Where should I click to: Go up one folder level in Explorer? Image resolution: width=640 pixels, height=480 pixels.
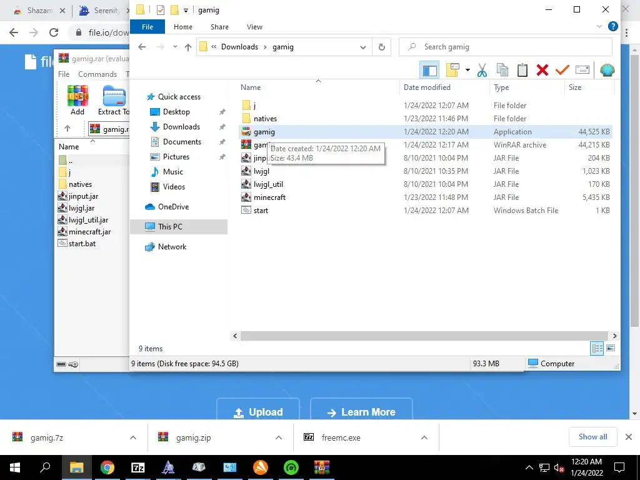click(x=187, y=47)
